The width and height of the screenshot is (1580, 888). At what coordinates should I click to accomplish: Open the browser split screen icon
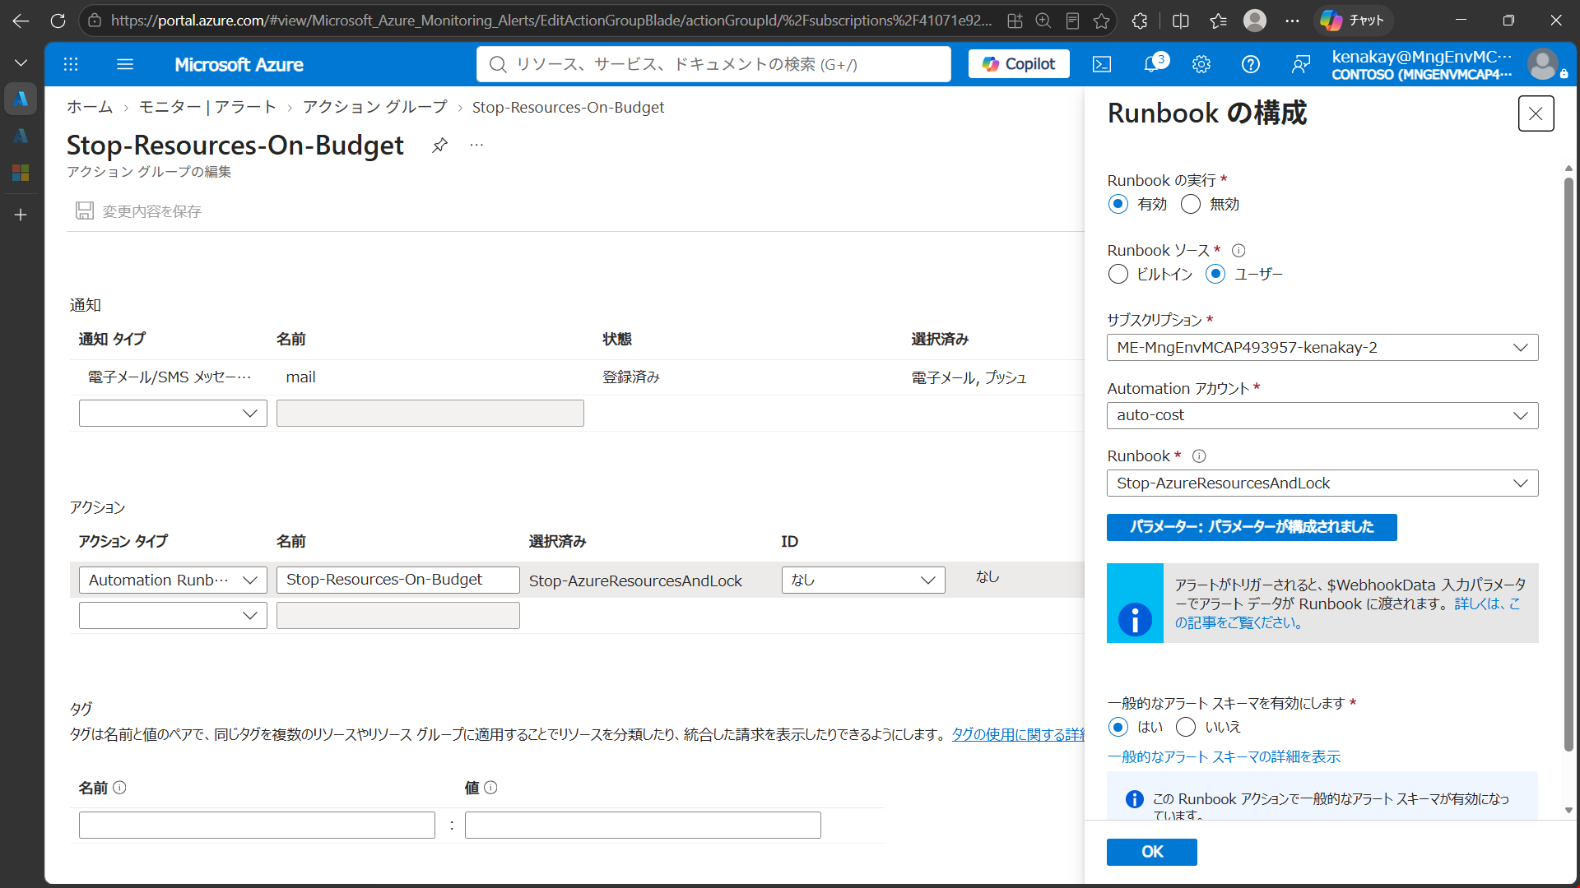[x=1181, y=21]
